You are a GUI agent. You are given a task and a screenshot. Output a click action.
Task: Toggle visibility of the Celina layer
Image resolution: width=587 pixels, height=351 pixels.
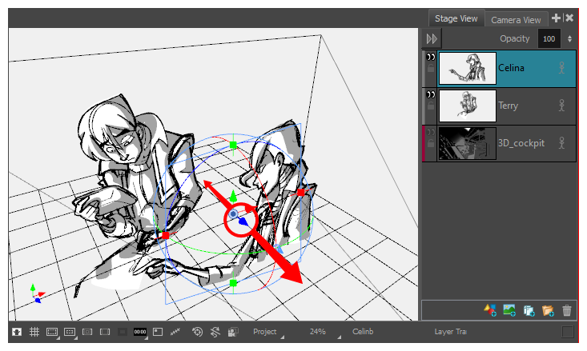coord(431,58)
